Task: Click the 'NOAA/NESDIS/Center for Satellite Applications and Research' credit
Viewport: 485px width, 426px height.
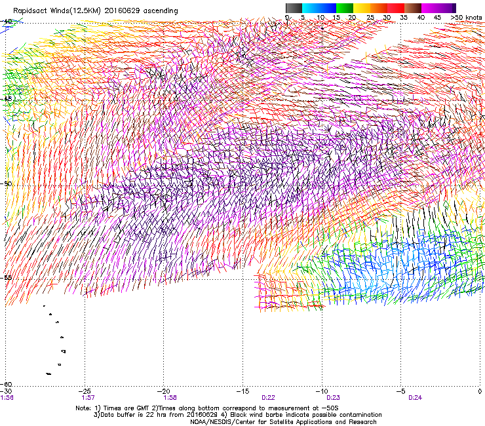Action: tap(283, 422)
